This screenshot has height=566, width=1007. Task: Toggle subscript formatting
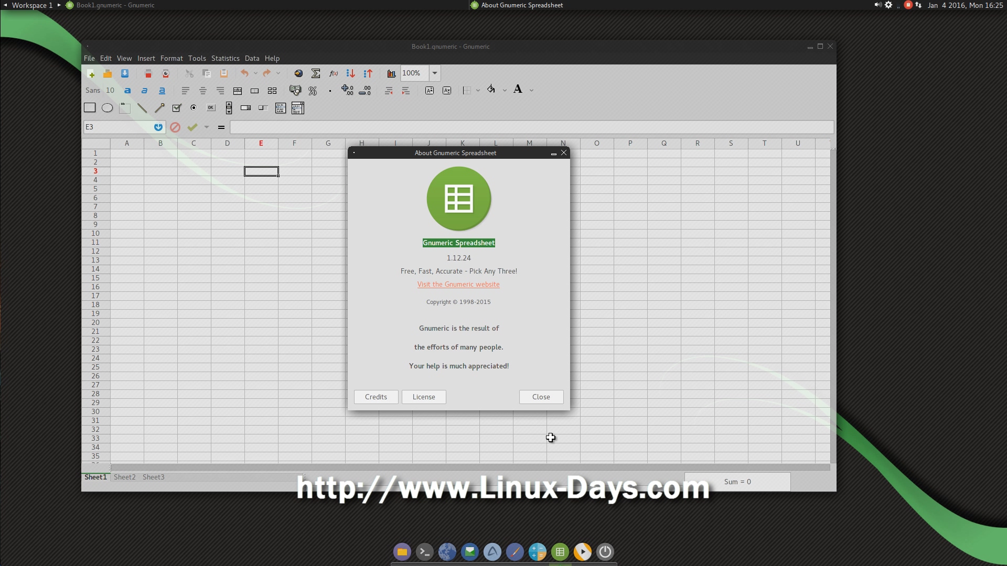447,91
